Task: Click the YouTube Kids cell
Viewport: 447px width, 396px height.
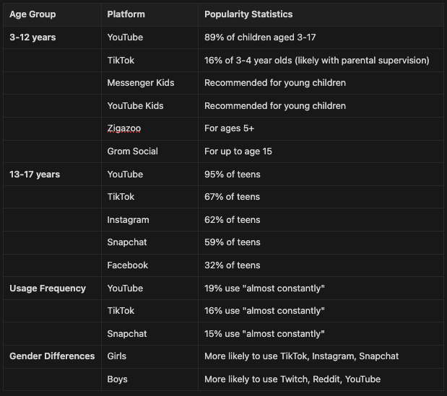Action: pos(135,106)
